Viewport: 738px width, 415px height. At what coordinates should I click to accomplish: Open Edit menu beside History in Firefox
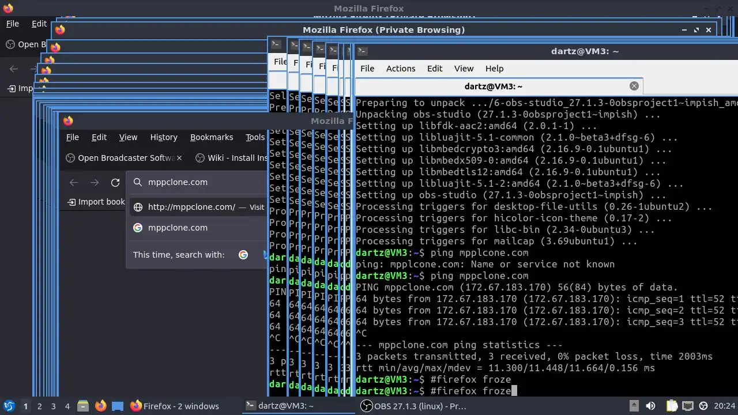tap(99, 137)
